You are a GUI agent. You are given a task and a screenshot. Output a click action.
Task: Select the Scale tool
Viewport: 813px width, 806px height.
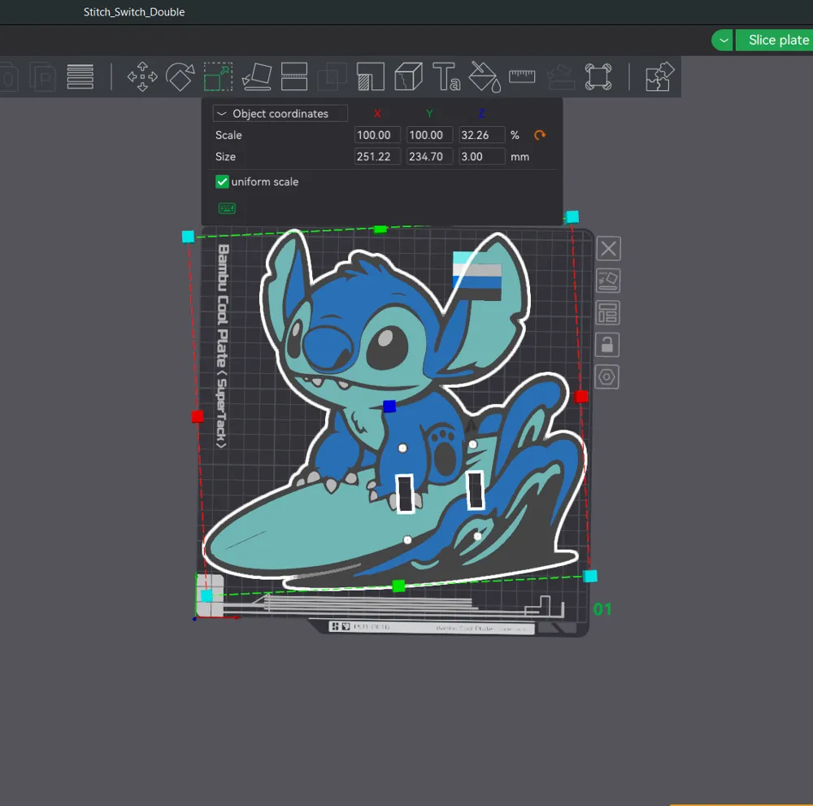(218, 76)
